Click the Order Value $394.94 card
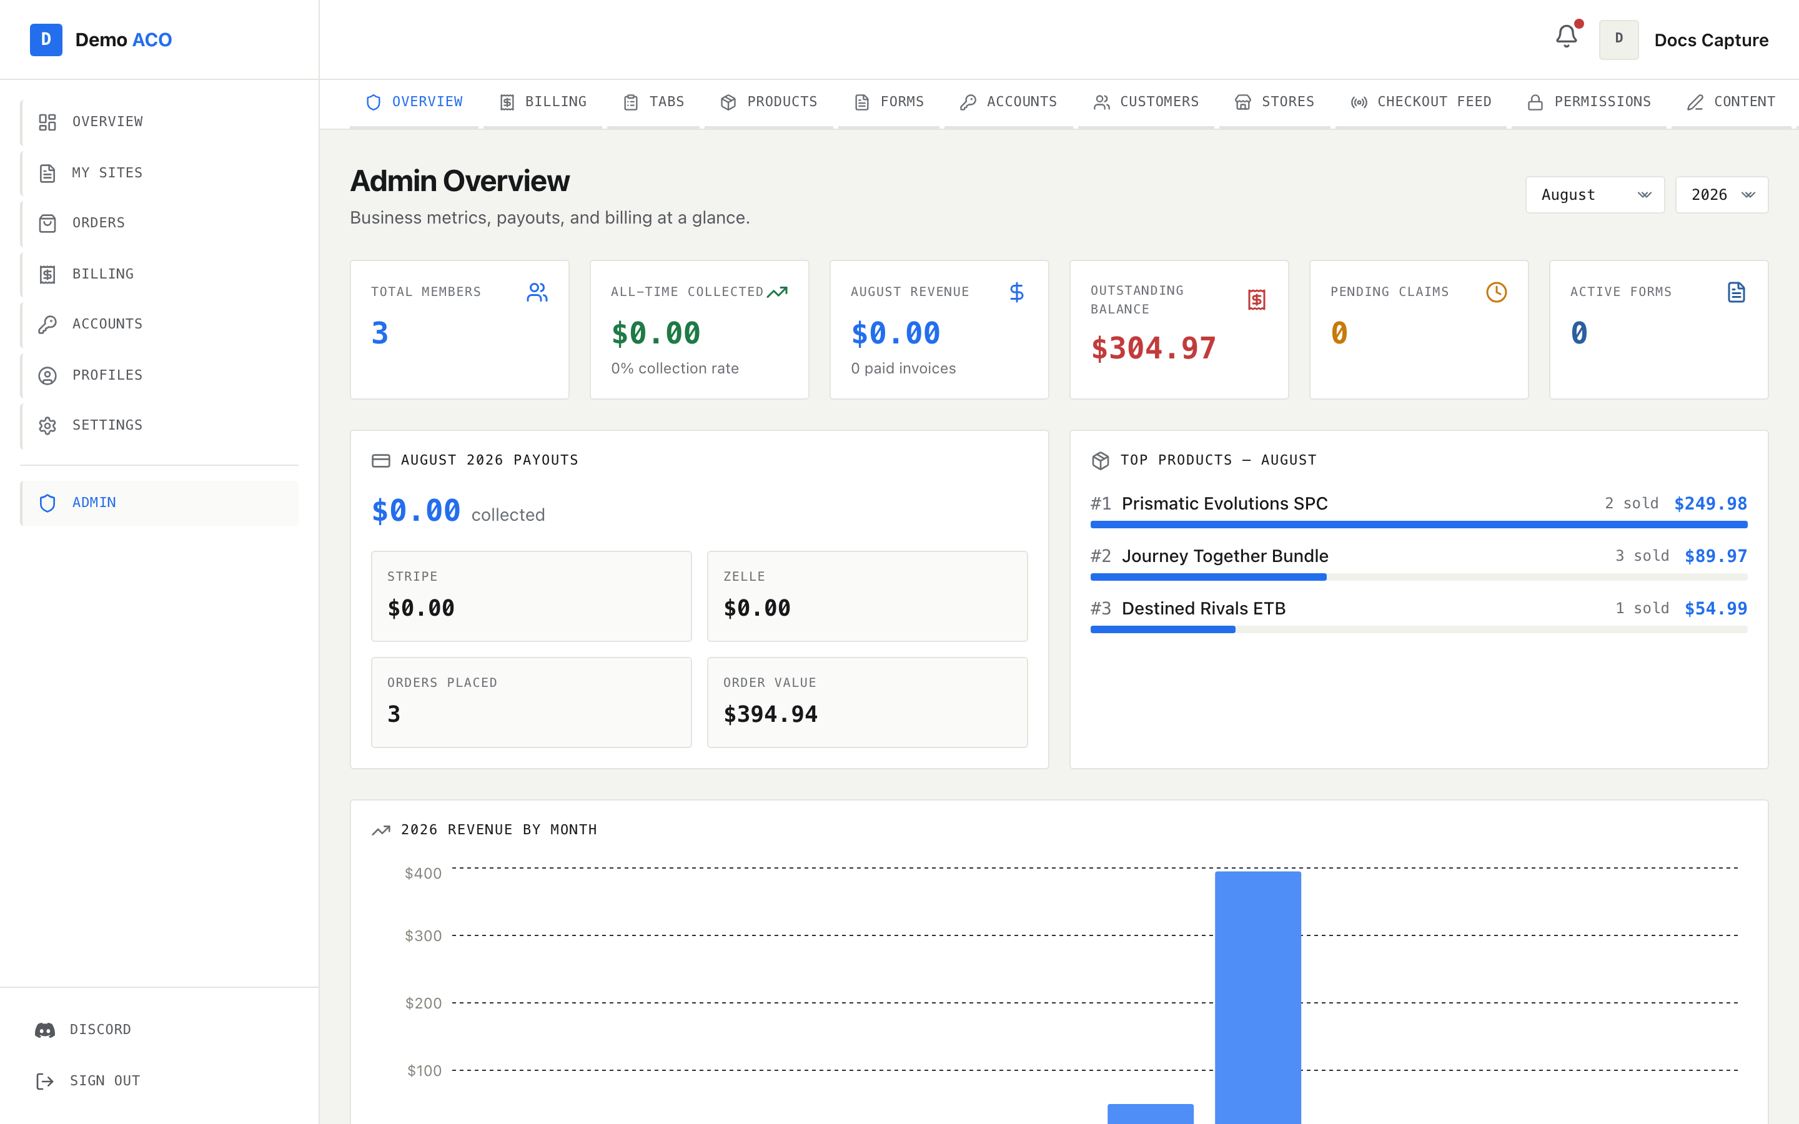Viewport: 1799px width, 1124px height. 867,702
